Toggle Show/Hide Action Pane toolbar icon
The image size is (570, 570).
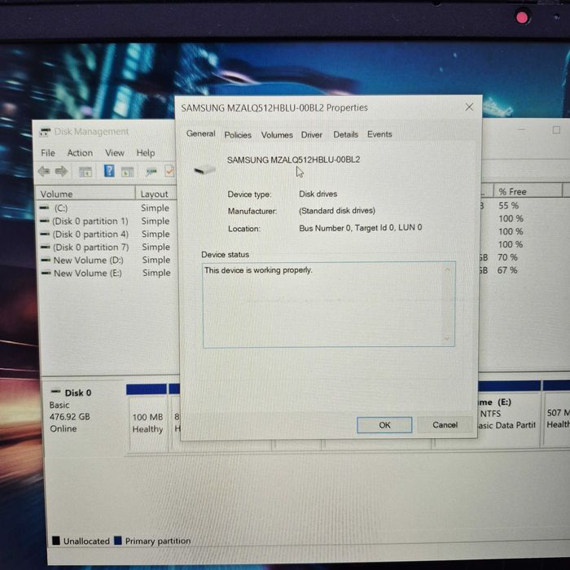128,172
